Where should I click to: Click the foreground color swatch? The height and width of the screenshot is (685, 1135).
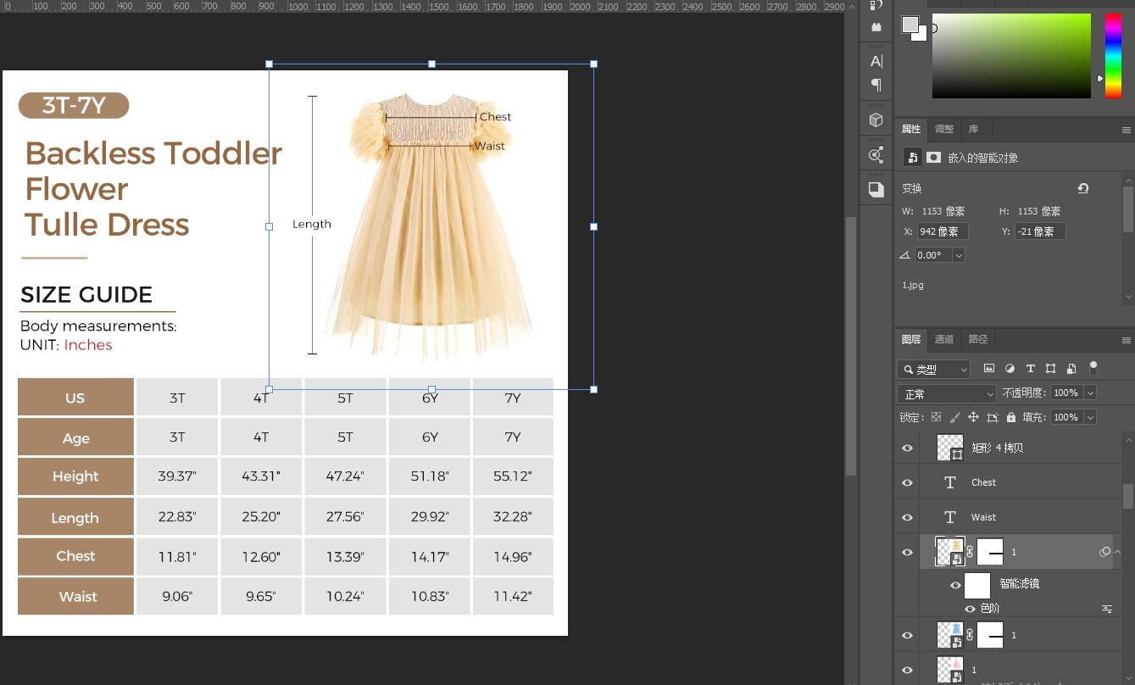[910, 25]
